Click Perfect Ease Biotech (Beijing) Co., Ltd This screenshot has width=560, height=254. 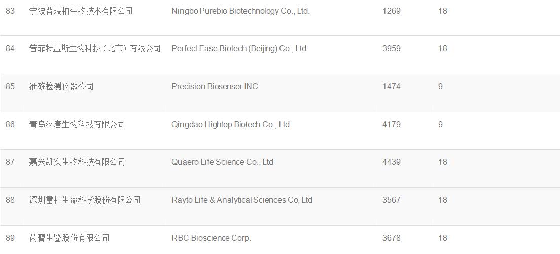pyautogui.click(x=239, y=49)
